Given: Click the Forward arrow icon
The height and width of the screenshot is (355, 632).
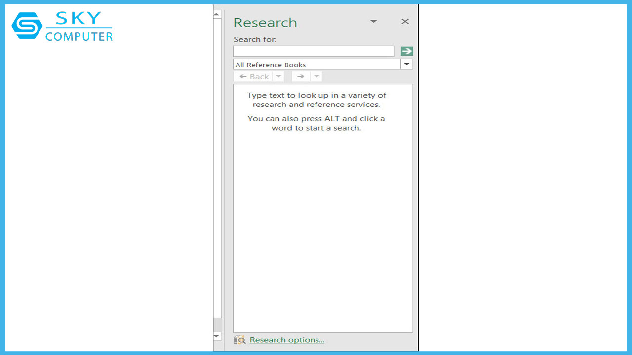Looking at the screenshot, I should coord(301,76).
